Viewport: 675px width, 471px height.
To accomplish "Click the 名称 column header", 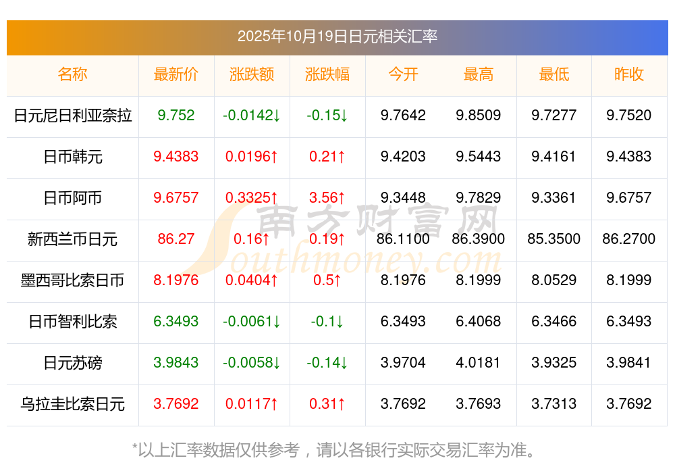I will point(72,74).
